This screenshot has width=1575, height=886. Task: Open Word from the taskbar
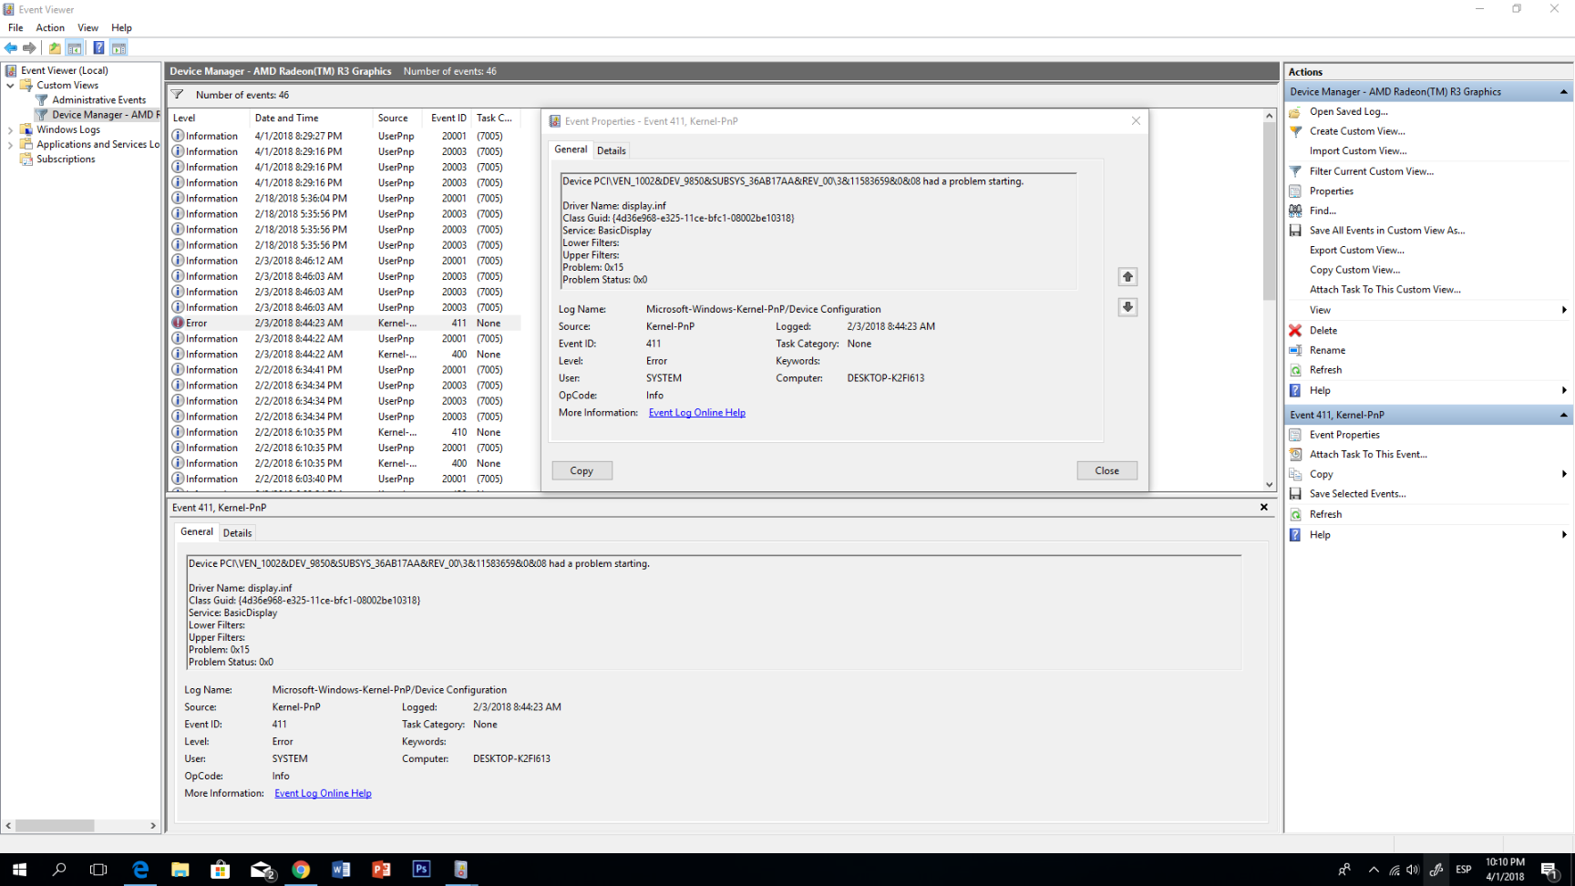341,870
